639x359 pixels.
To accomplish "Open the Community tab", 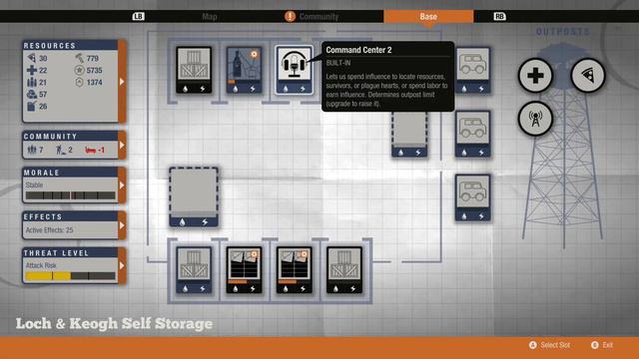I will click(x=319, y=17).
